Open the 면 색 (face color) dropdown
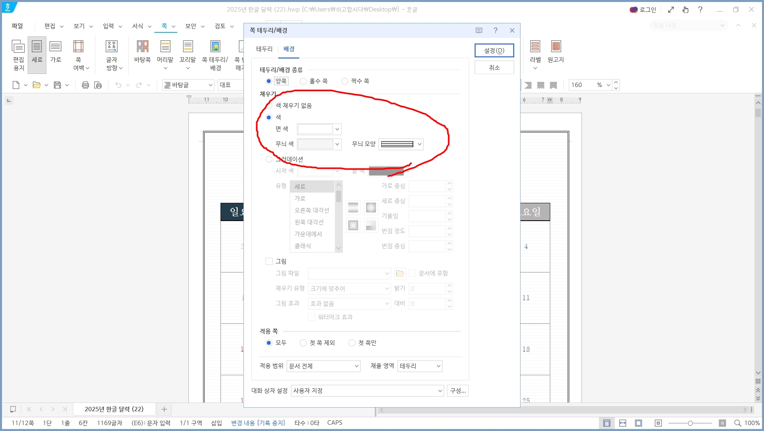Image resolution: width=764 pixels, height=431 pixels. pos(337,129)
